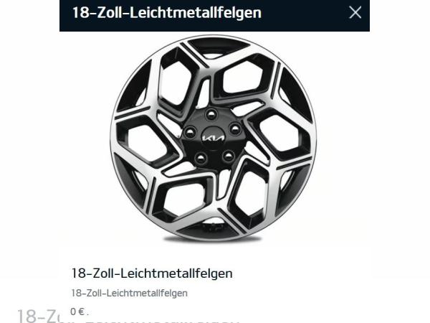This screenshot has width=430, height=323.
Task: Click the right lug nut beside the Kia logo
Action: 235,128
